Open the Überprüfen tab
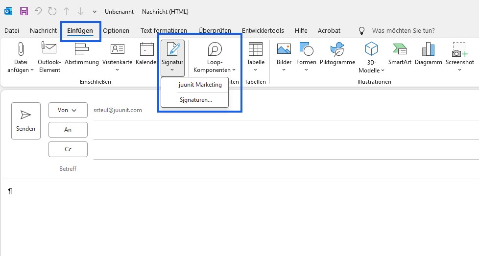 click(215, 30)
